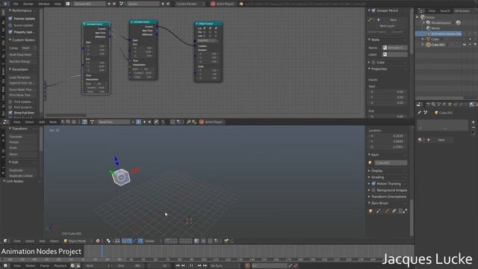Viewport: 478px width, 269px height.
Task: Open the File menu
Action: point(16,4)
